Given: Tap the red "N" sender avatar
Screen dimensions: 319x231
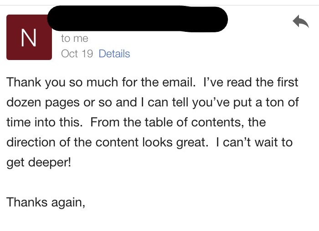Looking at the screenshot, I should [x=29, y=37].
